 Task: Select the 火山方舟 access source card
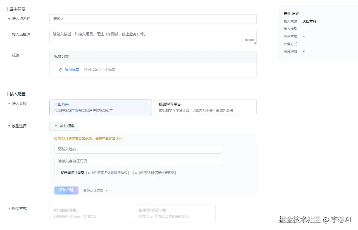[101, 107]
